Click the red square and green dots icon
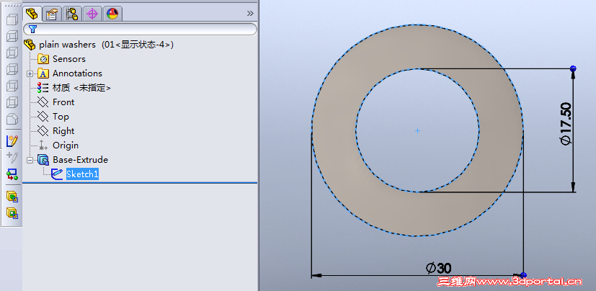Image resolution: width=596 pixels, height=291 pixels. [x=12, y=174]
